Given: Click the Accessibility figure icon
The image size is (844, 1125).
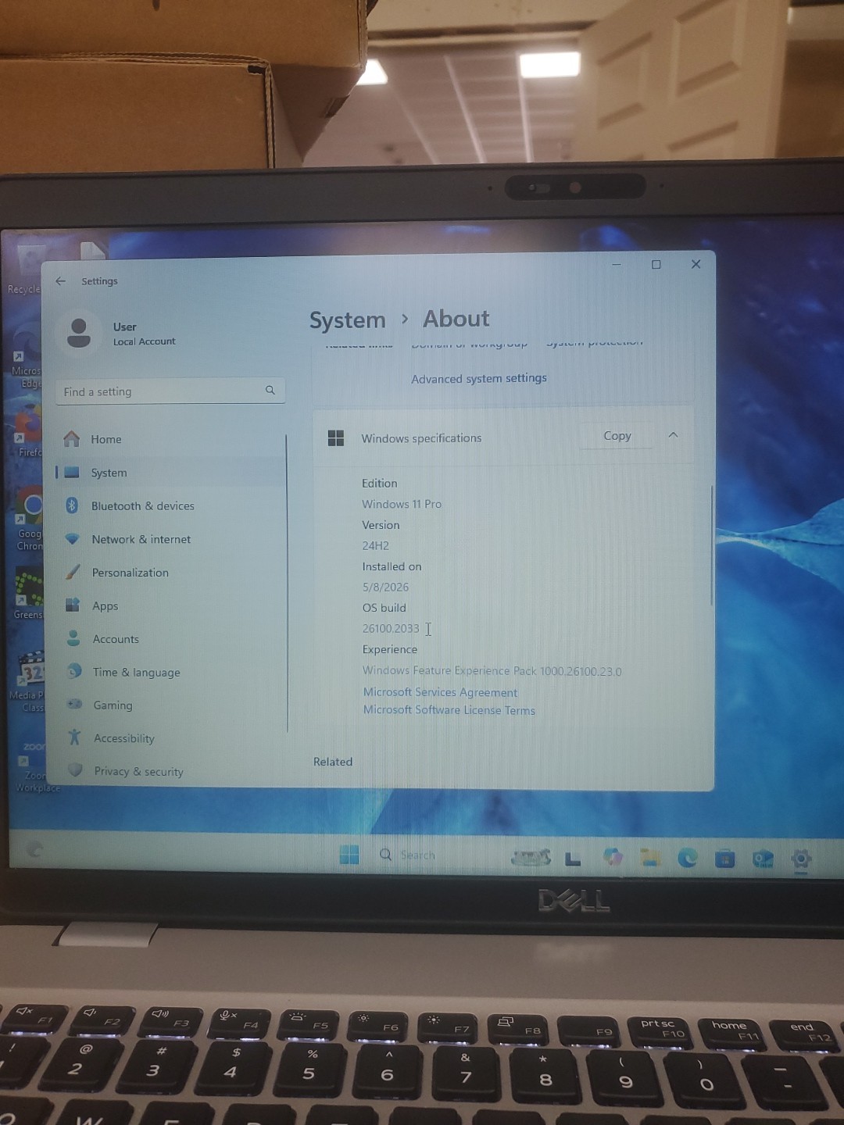Looking at the screenshot, I should pos(75,737).
